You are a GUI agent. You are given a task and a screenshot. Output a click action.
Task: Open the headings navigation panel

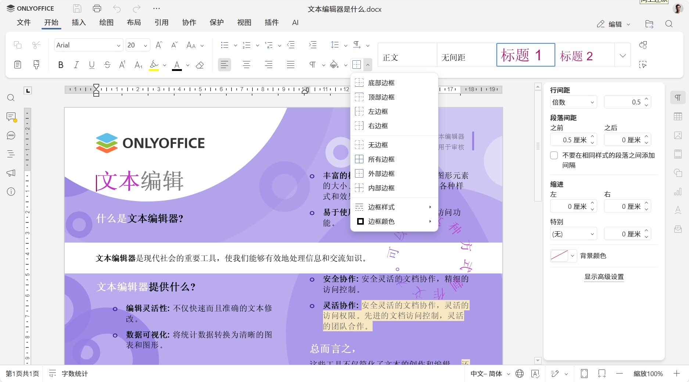(x=11, y=154)
